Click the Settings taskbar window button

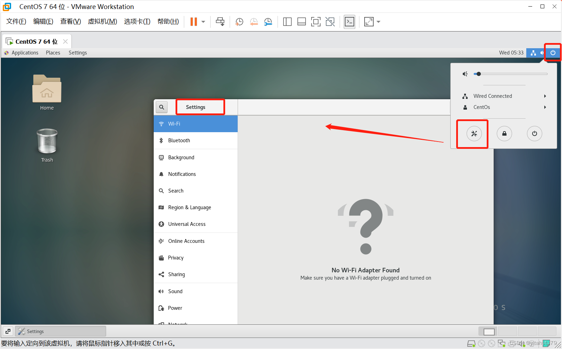click(60, 331)
